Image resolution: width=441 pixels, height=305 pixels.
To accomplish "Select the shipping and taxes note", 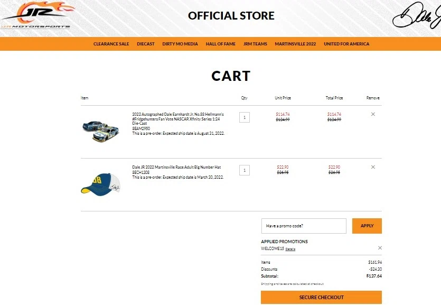I will 292,284.
